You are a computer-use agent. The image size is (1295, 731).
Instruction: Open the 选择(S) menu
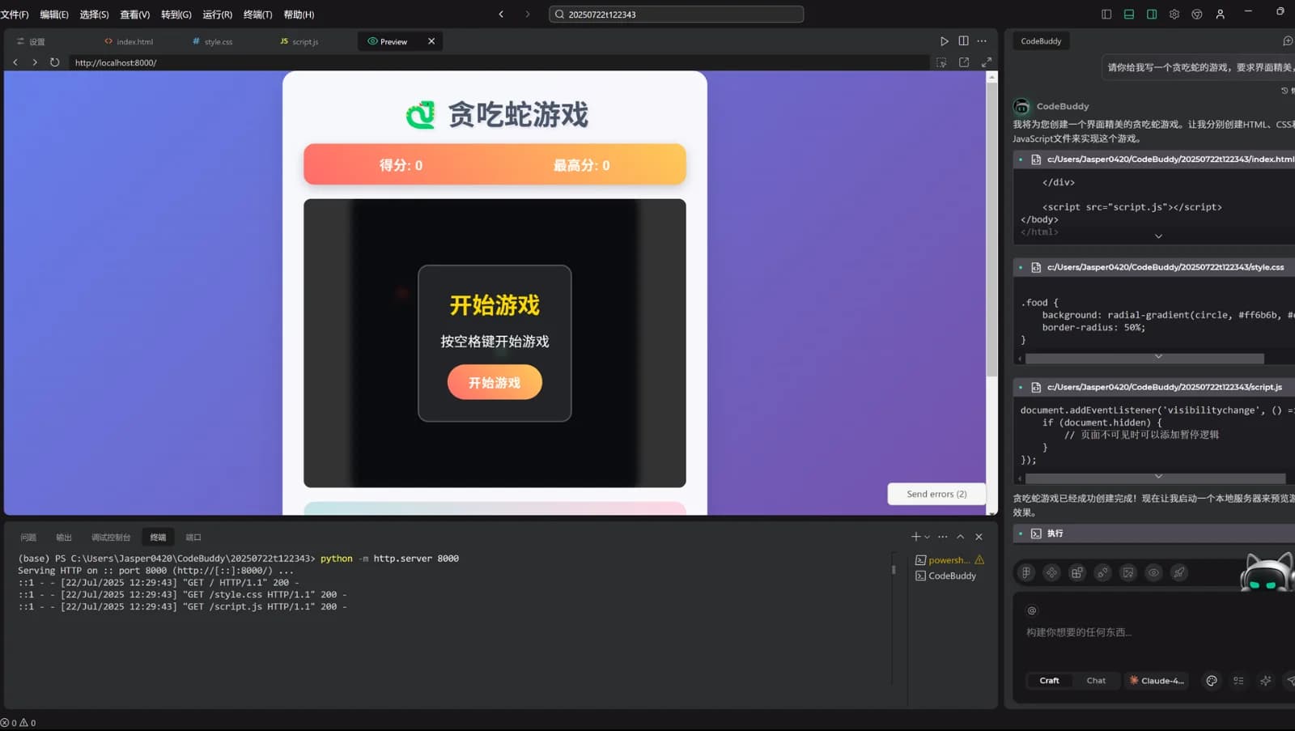point(94,15)
